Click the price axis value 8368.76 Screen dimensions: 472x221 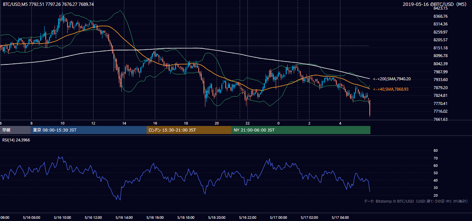coord(441,16)
